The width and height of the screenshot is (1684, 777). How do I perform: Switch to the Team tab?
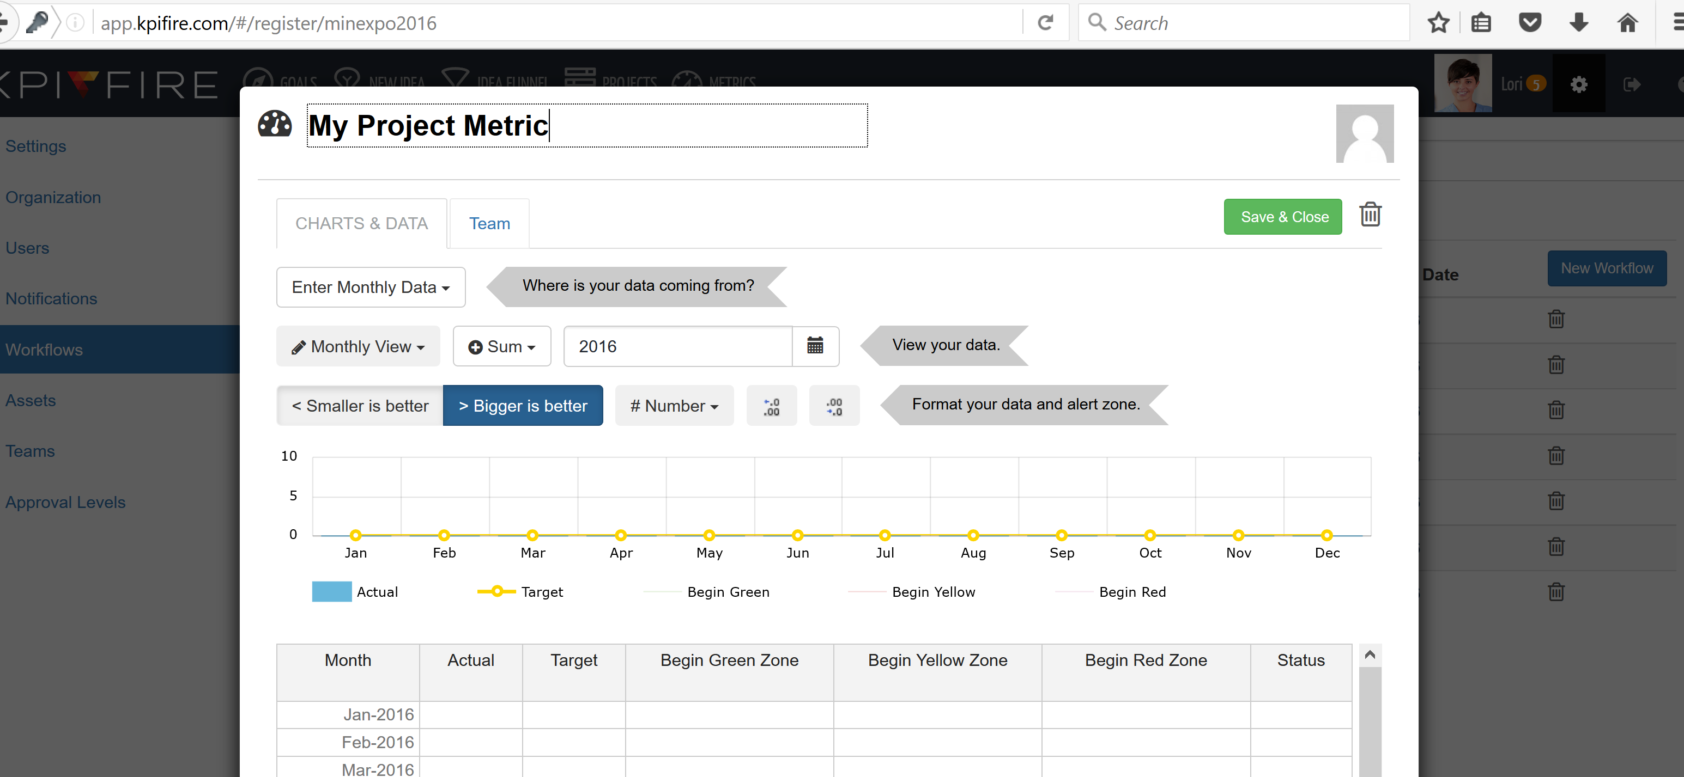click(489, 224)
